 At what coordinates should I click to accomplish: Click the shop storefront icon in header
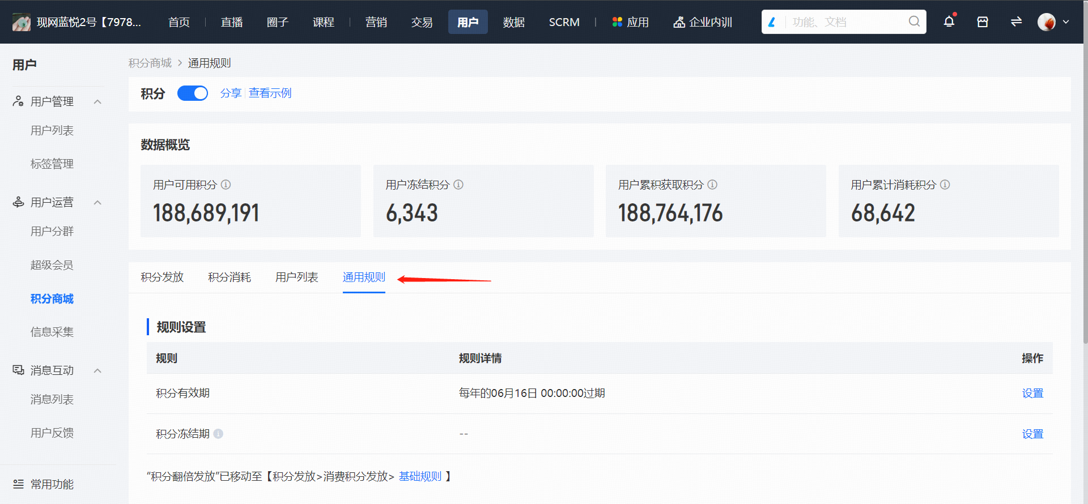[983, 22]
